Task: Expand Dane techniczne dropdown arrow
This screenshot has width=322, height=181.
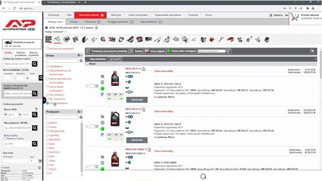Action: click(x=160, y=22)
